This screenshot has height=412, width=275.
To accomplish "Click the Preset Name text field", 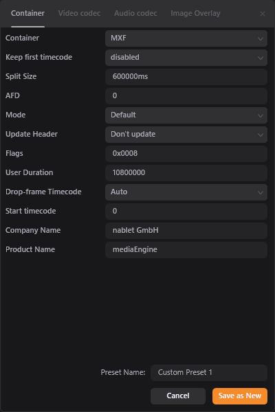I will pyautogui.click(x=209, y=373).
